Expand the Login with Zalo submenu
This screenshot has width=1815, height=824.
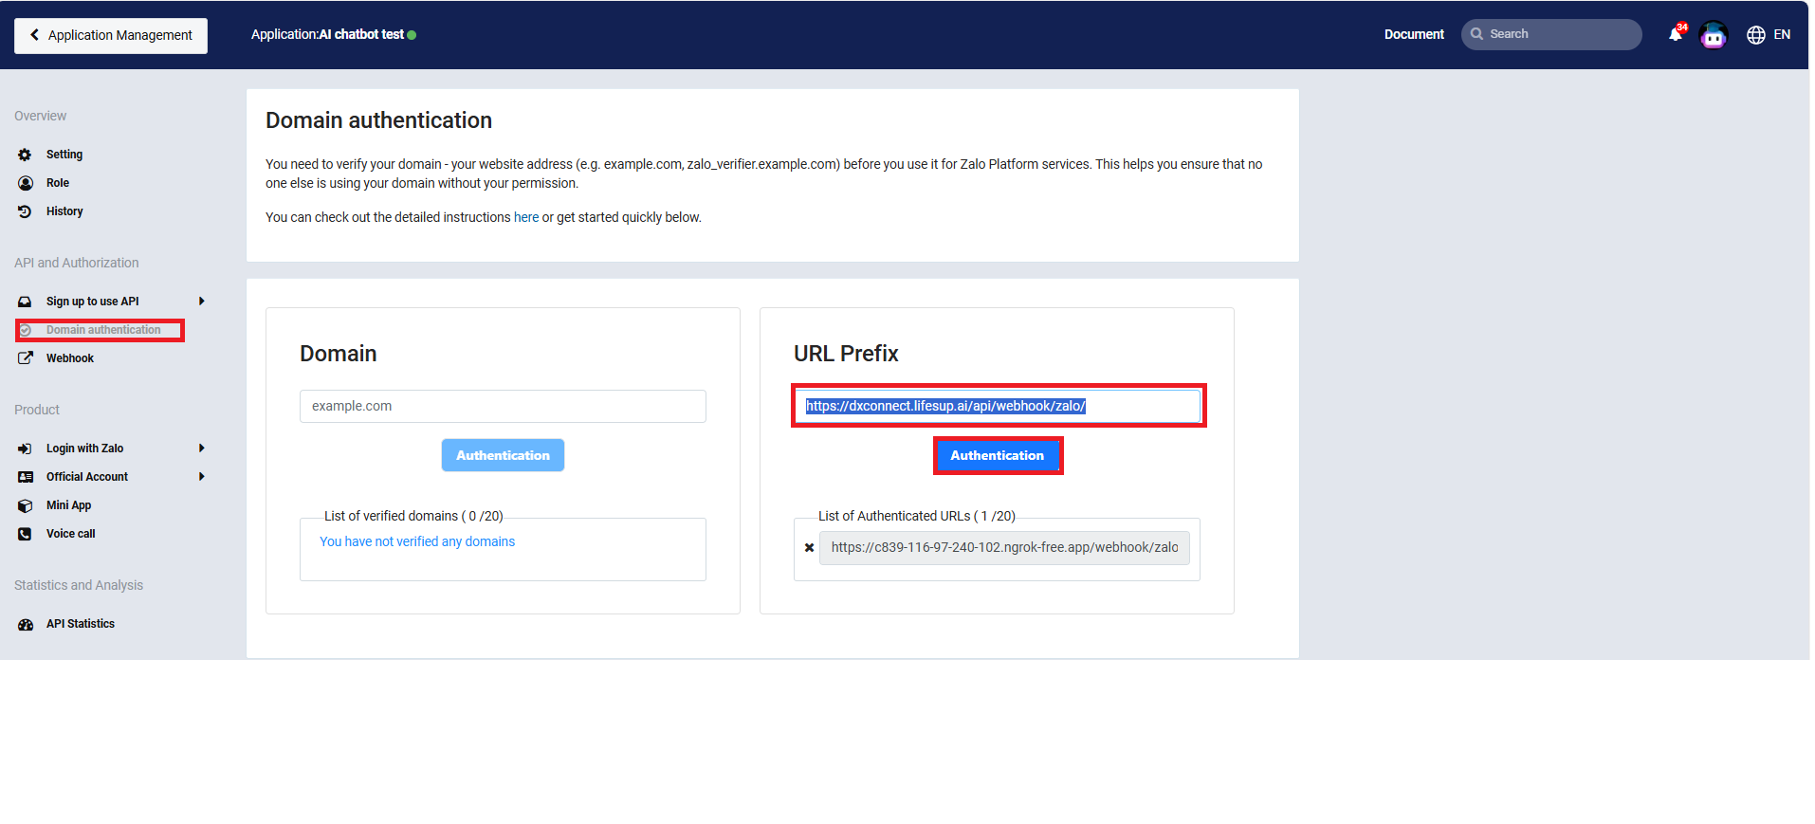coord(201,449)
